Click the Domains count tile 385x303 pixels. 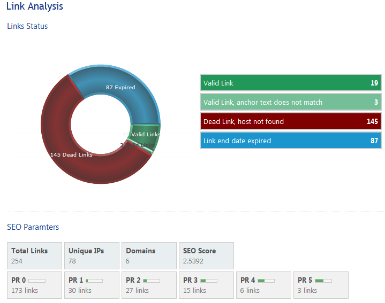(x=149, y=255)
